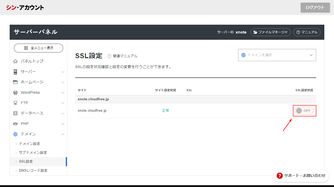This screenshot has width=334, height=187.
Task: Select DNSレコード設定 submenu item
Action: 38,170
